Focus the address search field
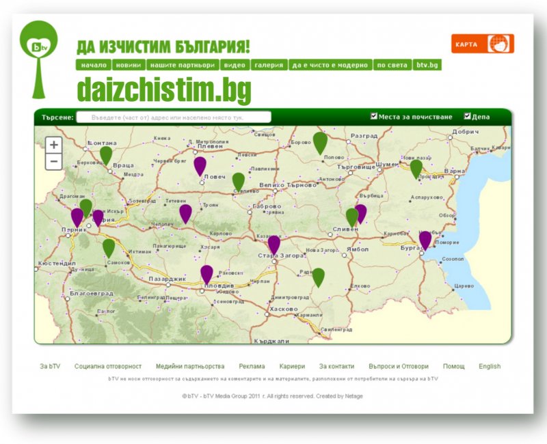 [x=174, y=117]
